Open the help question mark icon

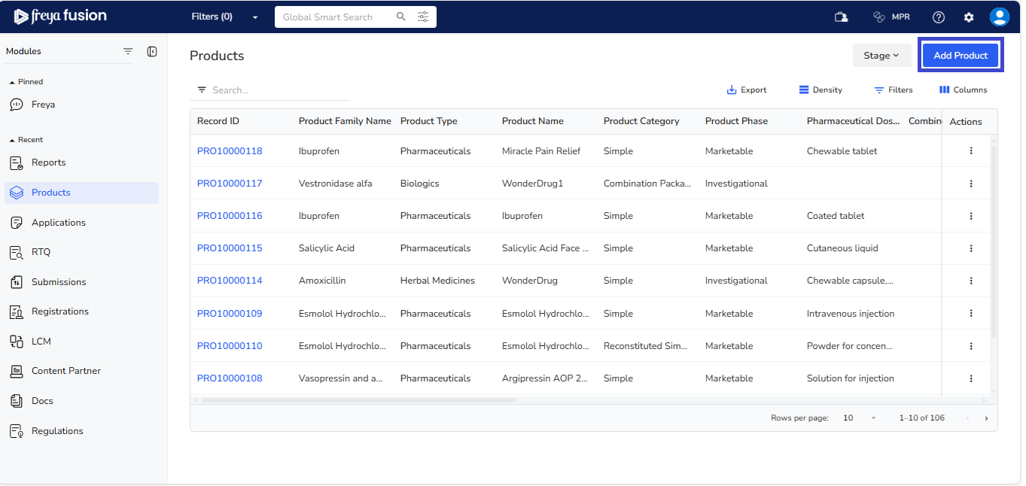point(939,17)
